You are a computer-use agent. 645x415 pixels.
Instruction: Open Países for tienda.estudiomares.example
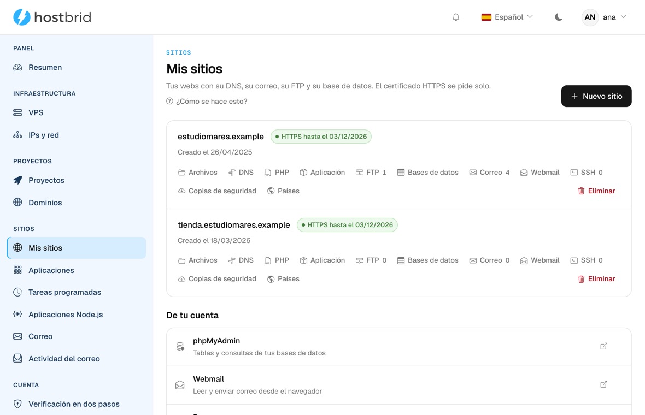(x=283, y=278)
